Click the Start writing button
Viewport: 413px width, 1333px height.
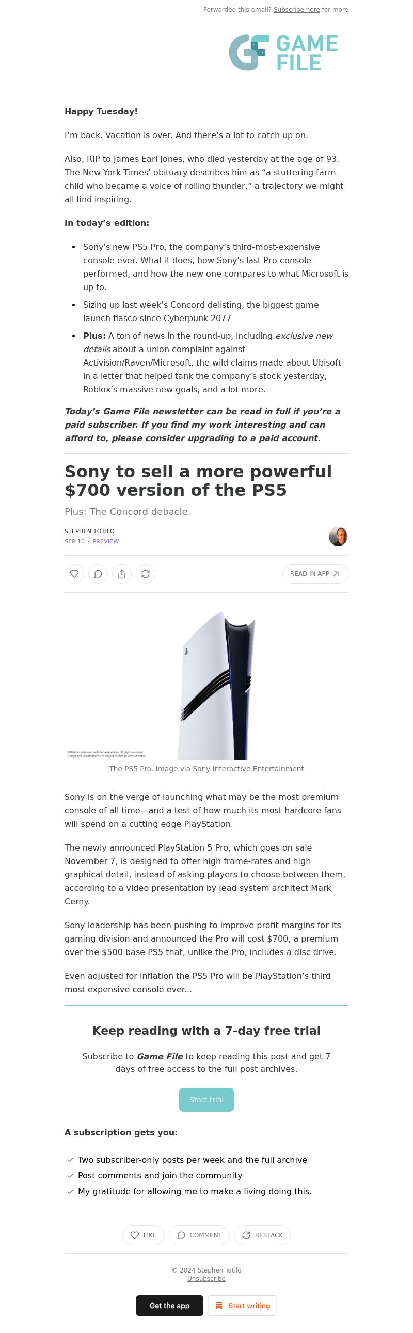pyautogui.click(x=243, y=1306)
